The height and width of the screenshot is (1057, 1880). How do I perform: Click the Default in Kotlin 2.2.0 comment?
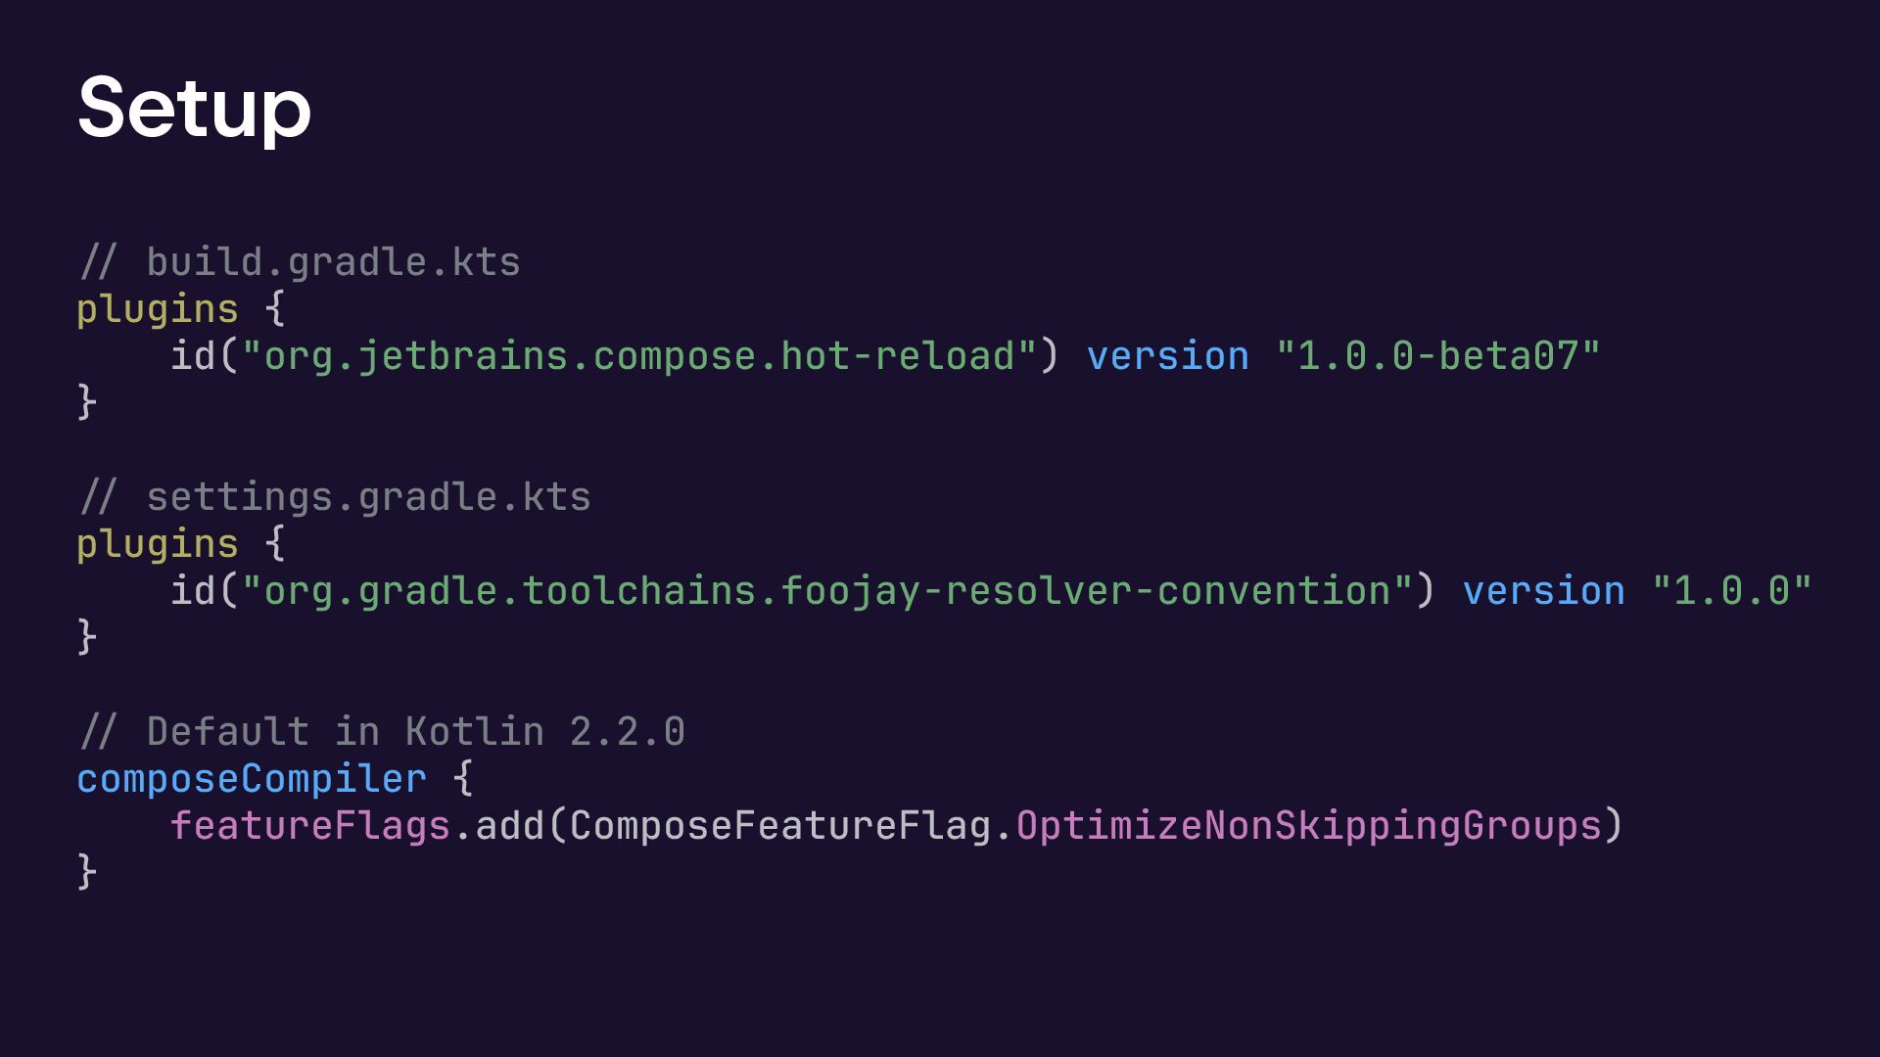point(381,732)
